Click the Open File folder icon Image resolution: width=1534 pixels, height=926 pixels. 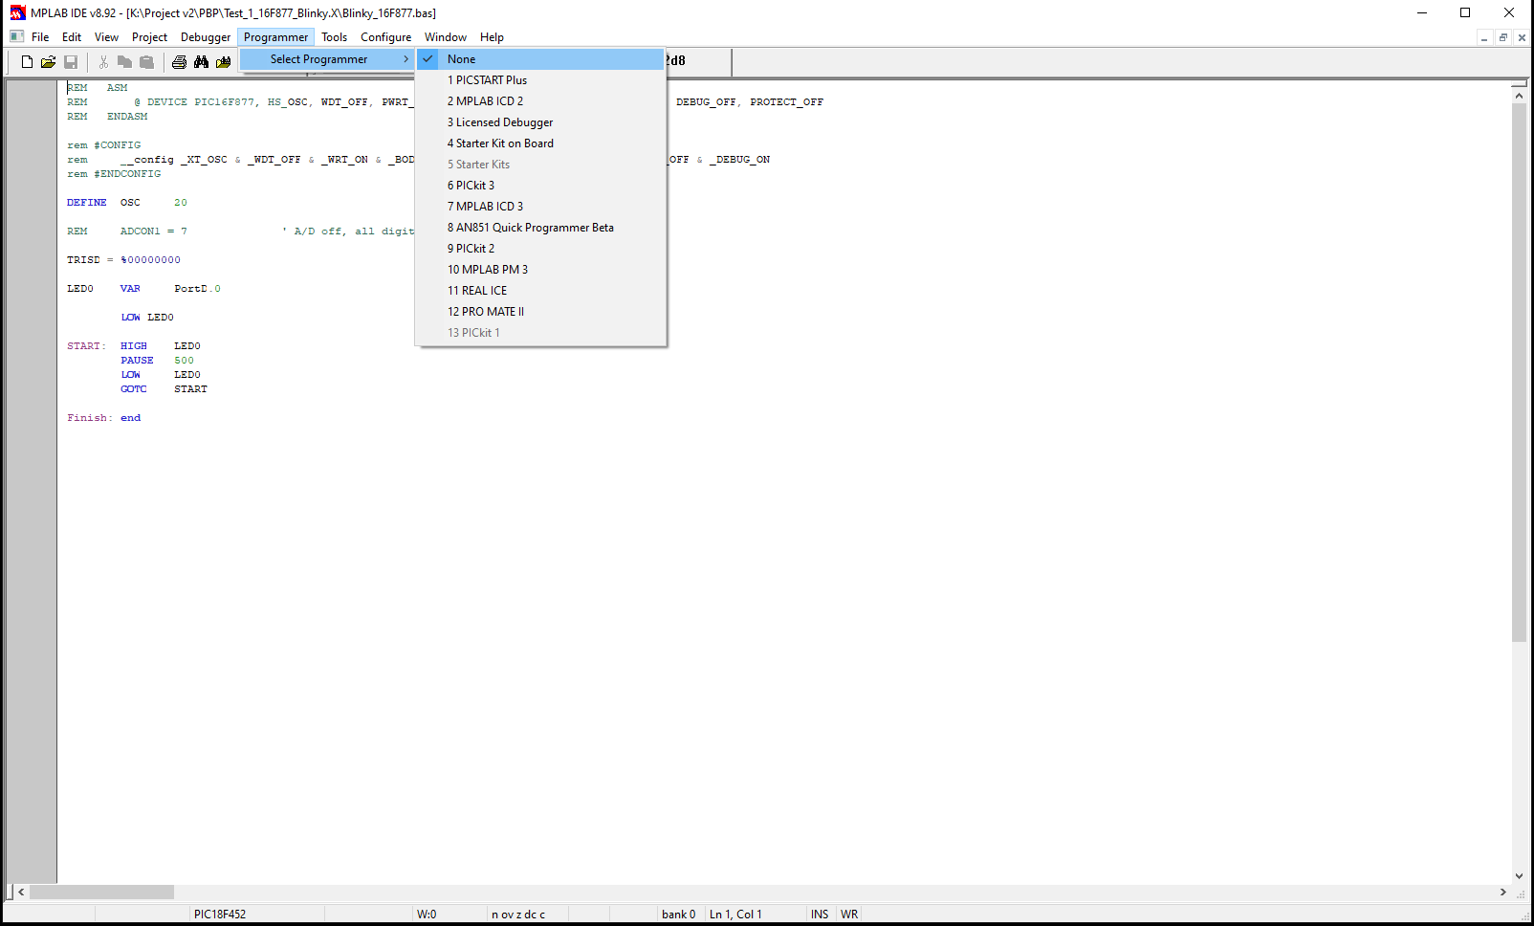48,62
